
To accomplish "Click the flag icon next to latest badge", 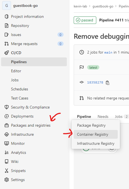I will tap(82, 67).
